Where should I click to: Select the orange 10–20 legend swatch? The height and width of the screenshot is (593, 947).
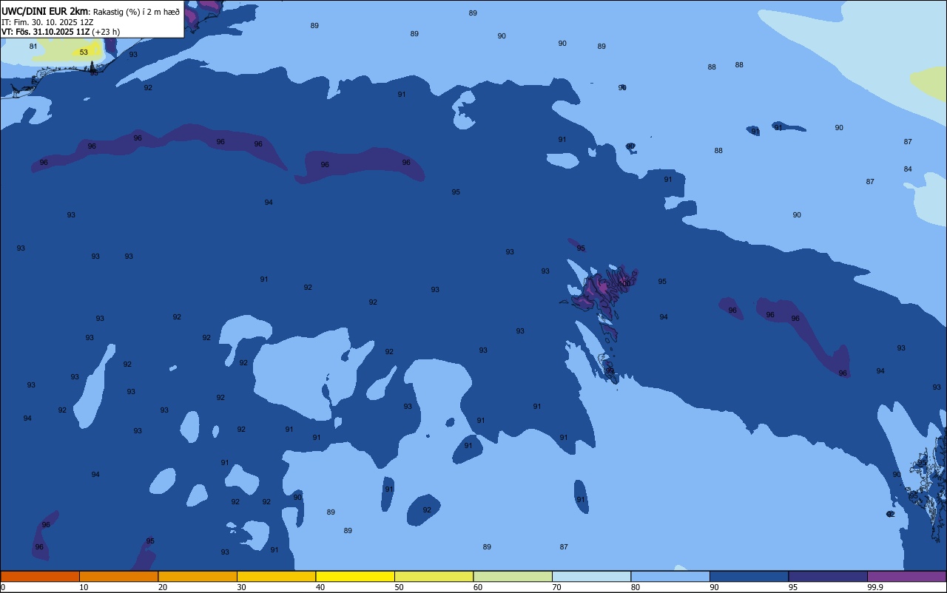pyautogui.click(x=118, y=576)
